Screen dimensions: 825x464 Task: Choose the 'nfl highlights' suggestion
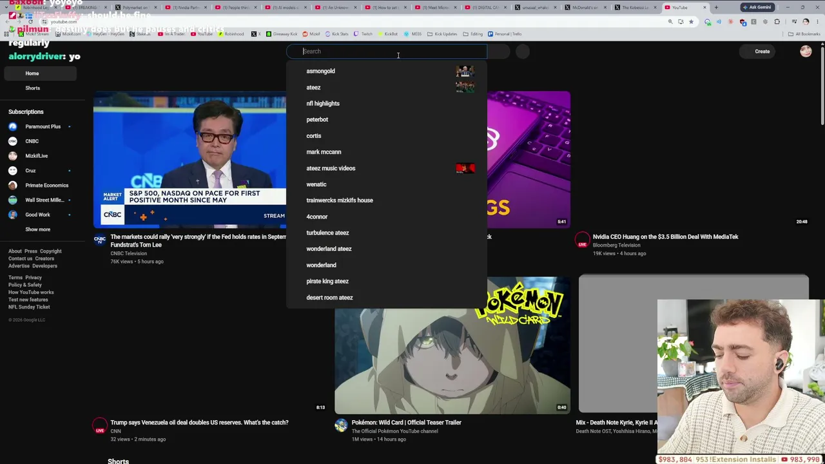pyautogui.click(x=387, y=103)
